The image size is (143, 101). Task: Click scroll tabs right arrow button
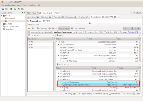pyautogui.click(x=135, y=13)
